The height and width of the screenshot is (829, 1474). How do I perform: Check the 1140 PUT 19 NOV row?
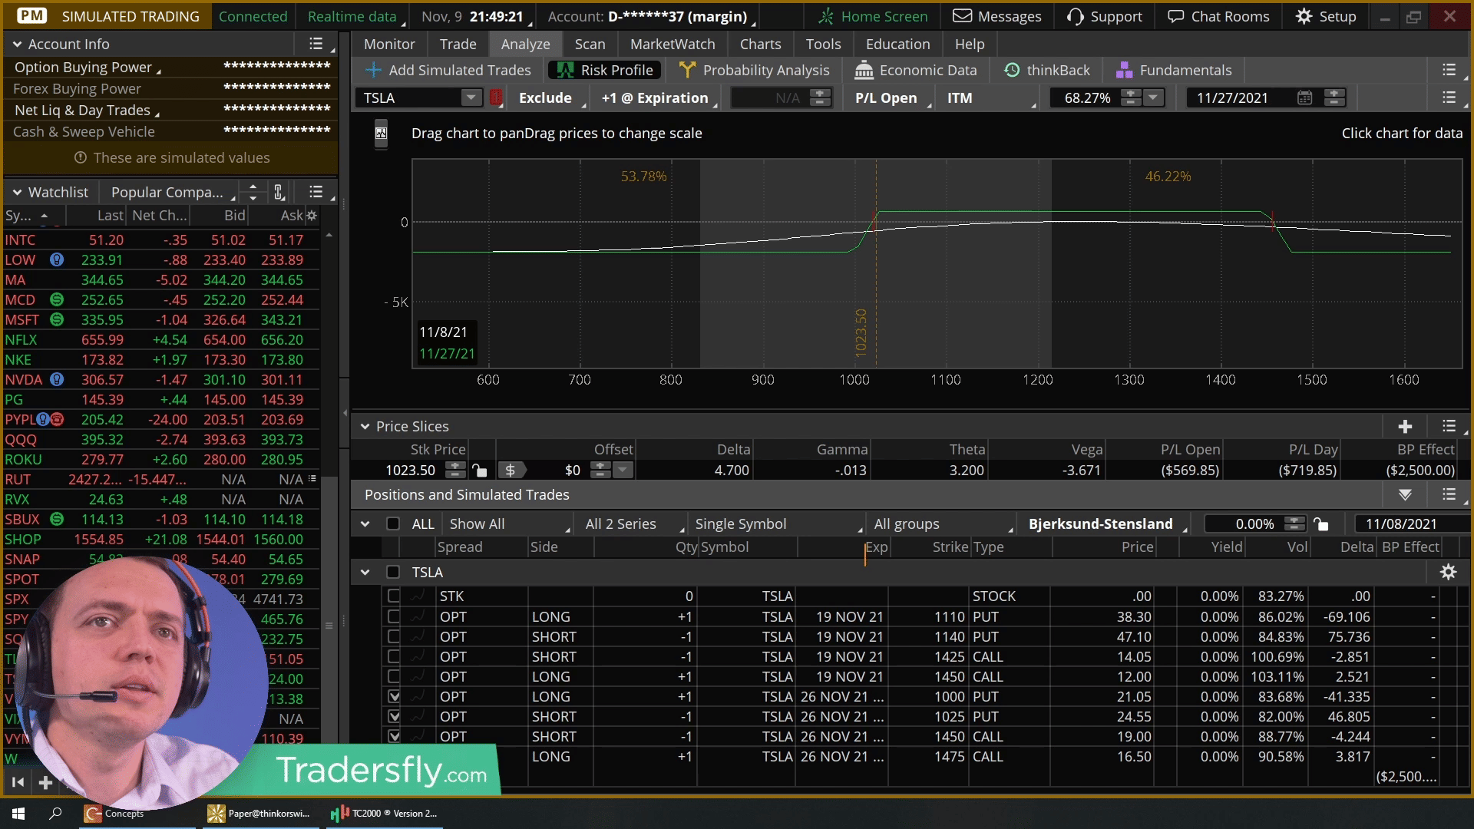tap(394, 636)
